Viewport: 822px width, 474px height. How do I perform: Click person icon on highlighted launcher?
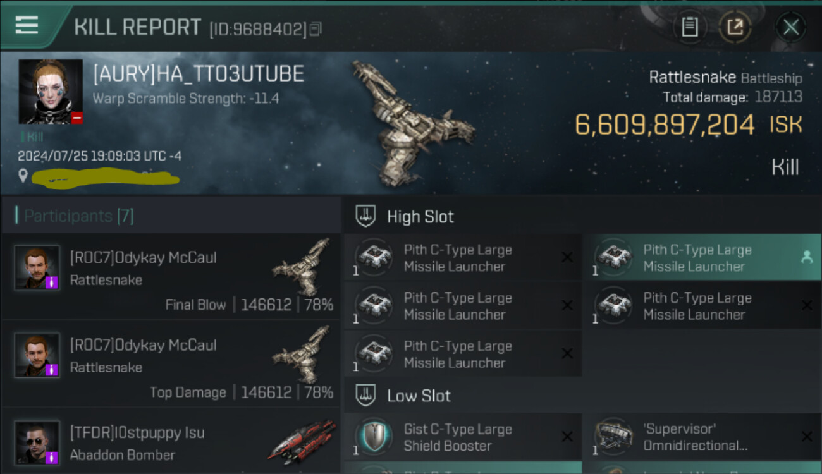[x=806, y=257]
